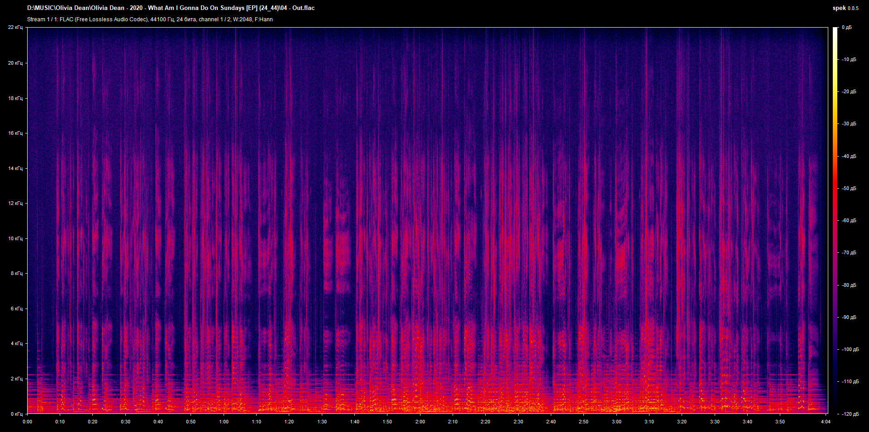869x432 pixels.
Task: Click the 1:20 time axis label
Action: pyautogui.click(x=289, y=422)
